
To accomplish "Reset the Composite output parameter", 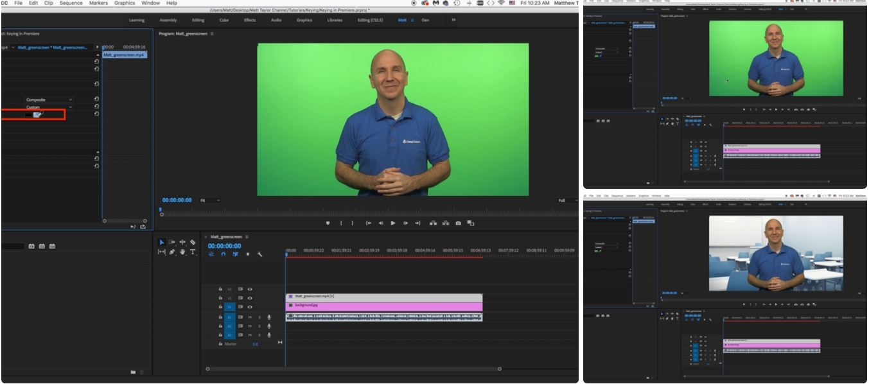I will 96,100.
